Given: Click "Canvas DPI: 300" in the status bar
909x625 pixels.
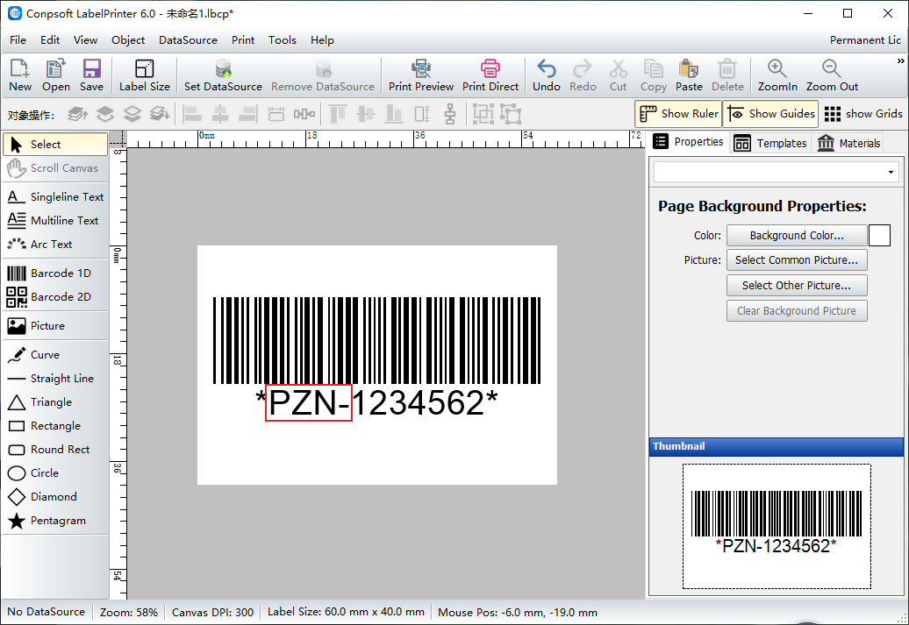Looking at the screenshot, I should 212,612.
